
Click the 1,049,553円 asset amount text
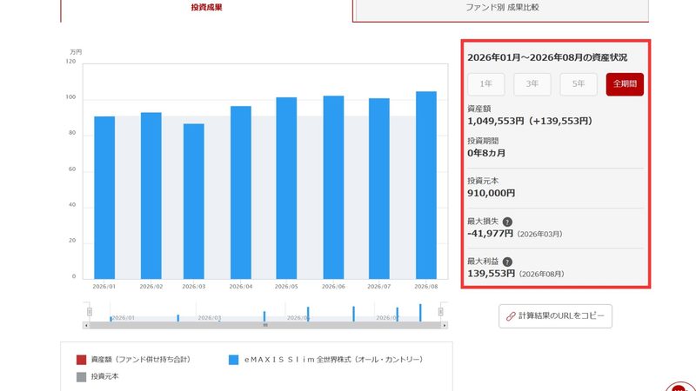(x=496, y=121)
